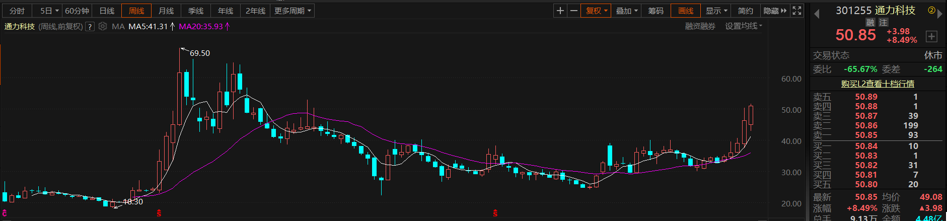
Task: Go to next stock with right arrow
Action: click(x=939, y=14)
